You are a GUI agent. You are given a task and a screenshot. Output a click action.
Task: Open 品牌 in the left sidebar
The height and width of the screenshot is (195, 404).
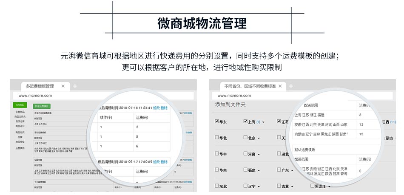pyautogui.click(x=20, y=137)
